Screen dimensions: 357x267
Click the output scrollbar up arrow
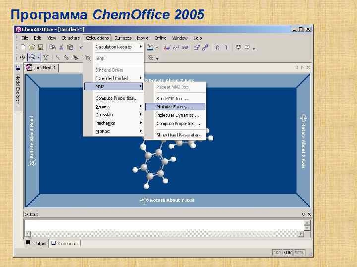[307, 222]
